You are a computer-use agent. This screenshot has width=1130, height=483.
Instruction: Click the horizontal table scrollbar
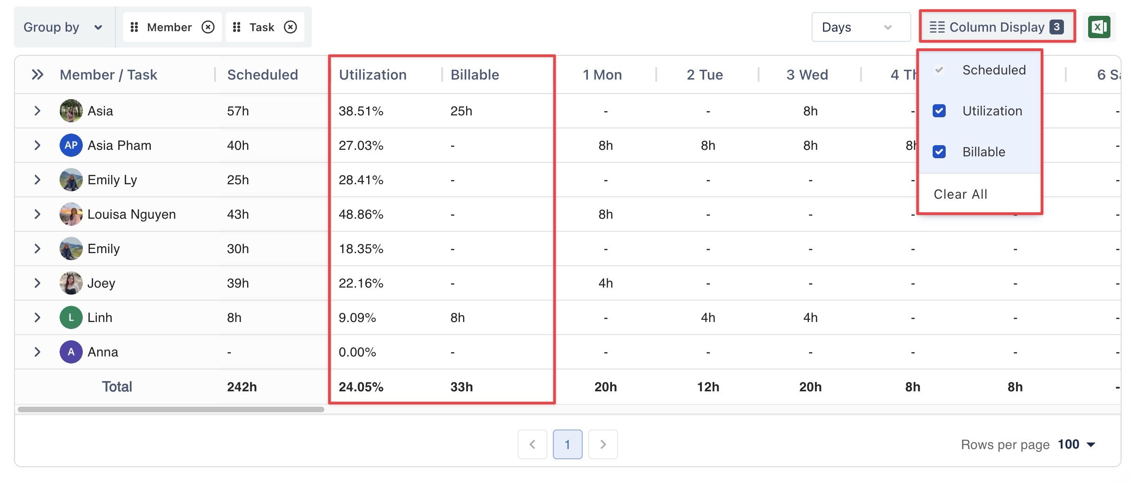click(171, 409)
